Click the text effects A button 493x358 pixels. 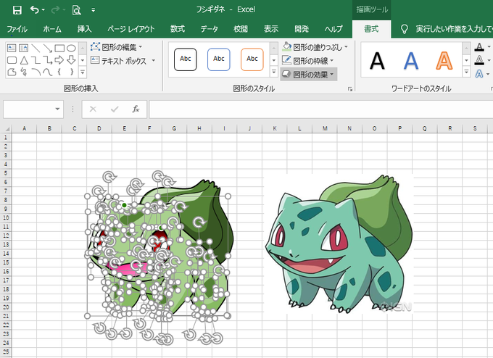point(479,74)
